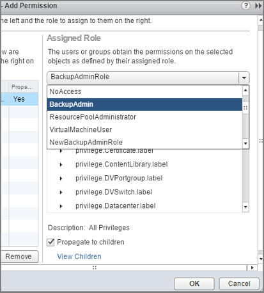The height and width of the screenshot is (293, 264).
Task: Click the OK button
Action: [194, 283]
